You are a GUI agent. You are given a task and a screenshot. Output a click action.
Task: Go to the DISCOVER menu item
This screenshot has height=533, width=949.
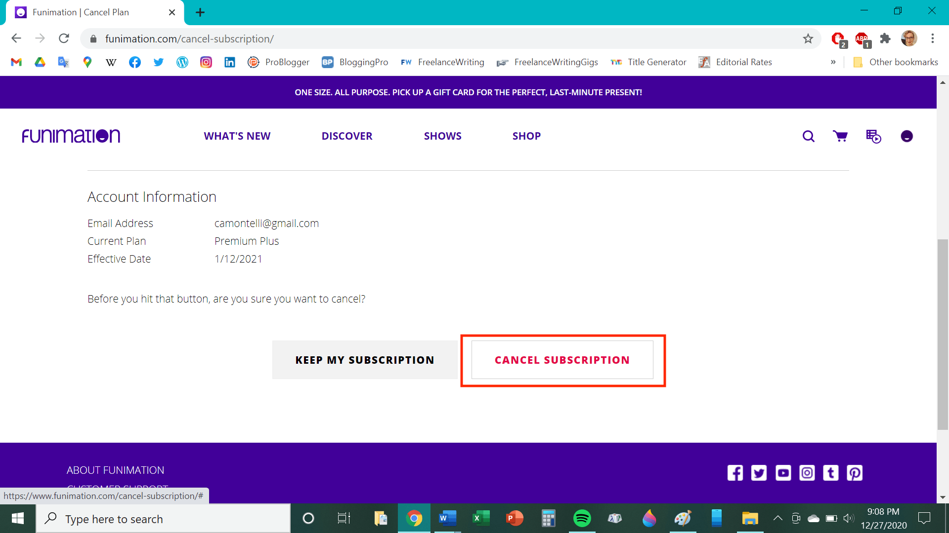[347, 136]
